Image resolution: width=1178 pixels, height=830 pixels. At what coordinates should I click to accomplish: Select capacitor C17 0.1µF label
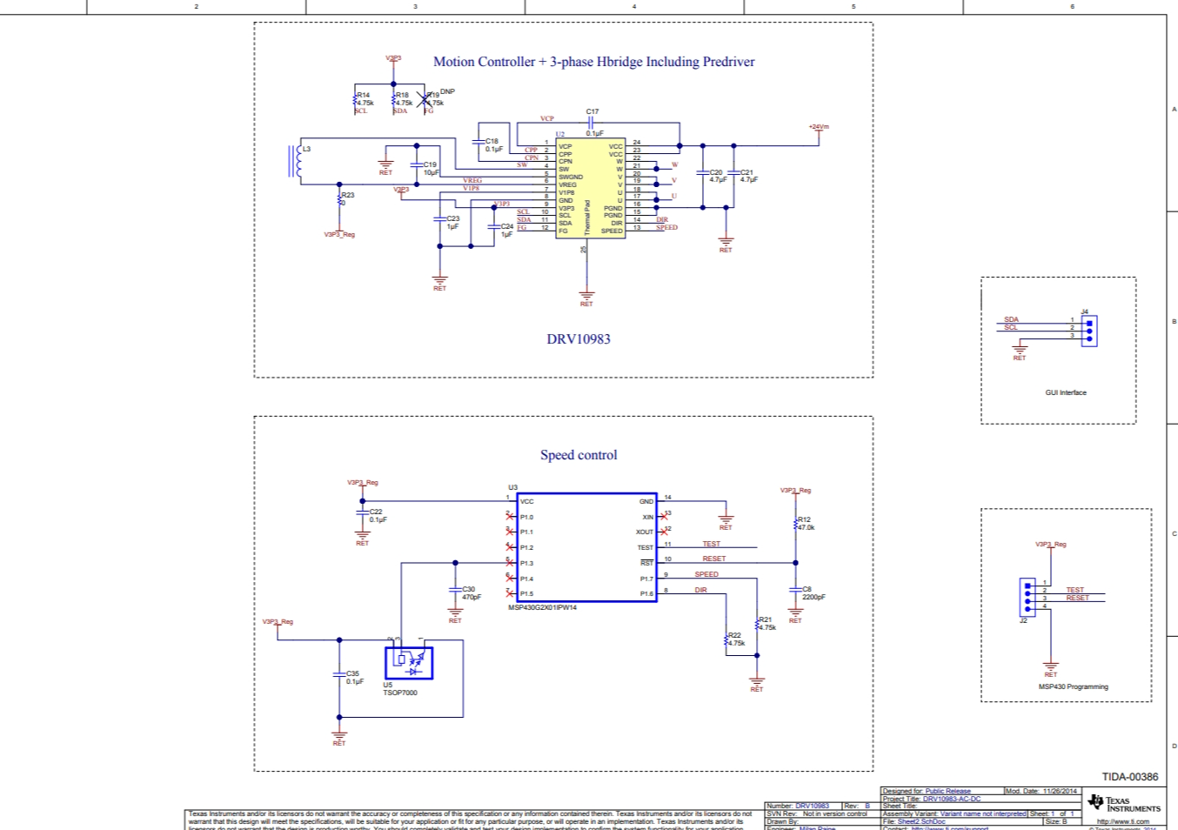click(593, 123)
